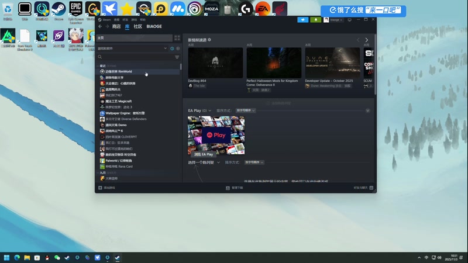The width and height of the screenshot is (468, 263).
Task: Open WeChat from the taskbar
Action: point(57,258)
